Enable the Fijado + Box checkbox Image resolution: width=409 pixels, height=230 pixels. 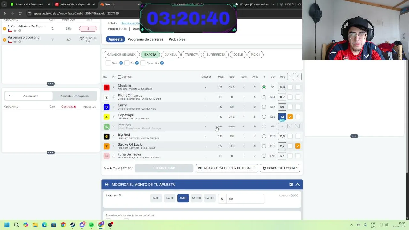143,63
